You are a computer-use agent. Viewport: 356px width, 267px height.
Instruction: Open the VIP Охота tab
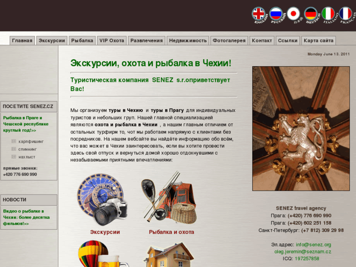point(112,41)
